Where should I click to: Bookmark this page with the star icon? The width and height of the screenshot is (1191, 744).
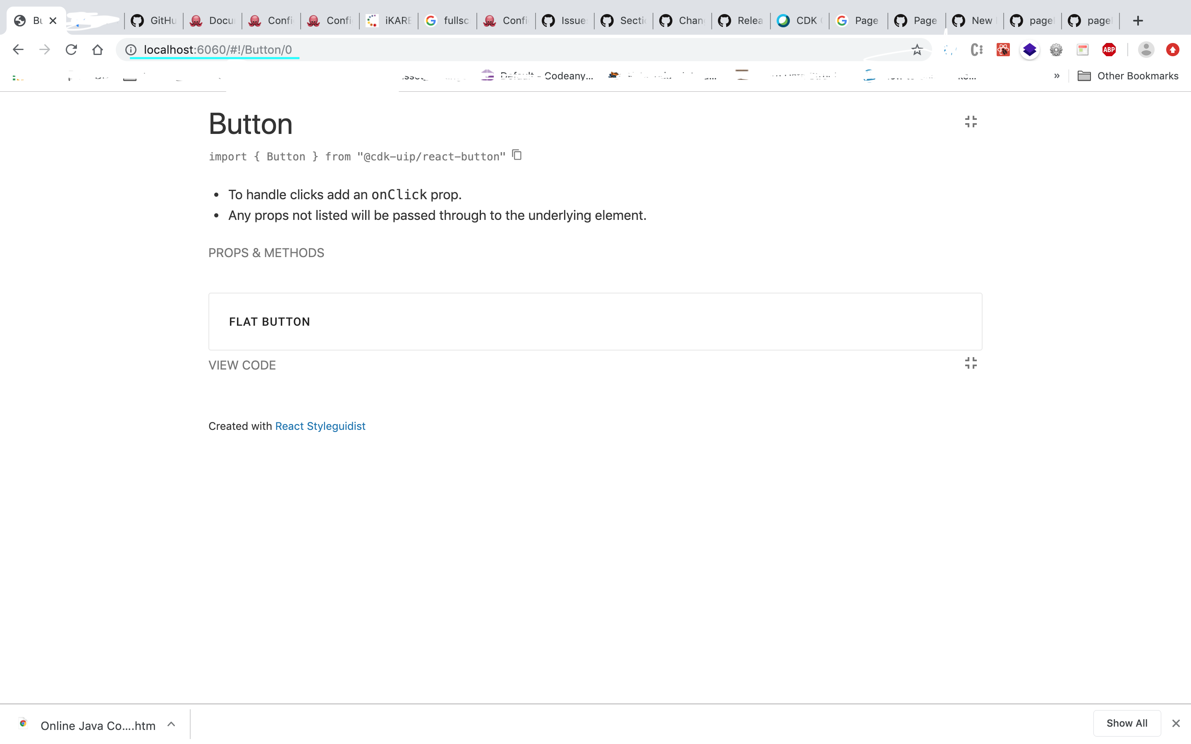coord(917,50)
